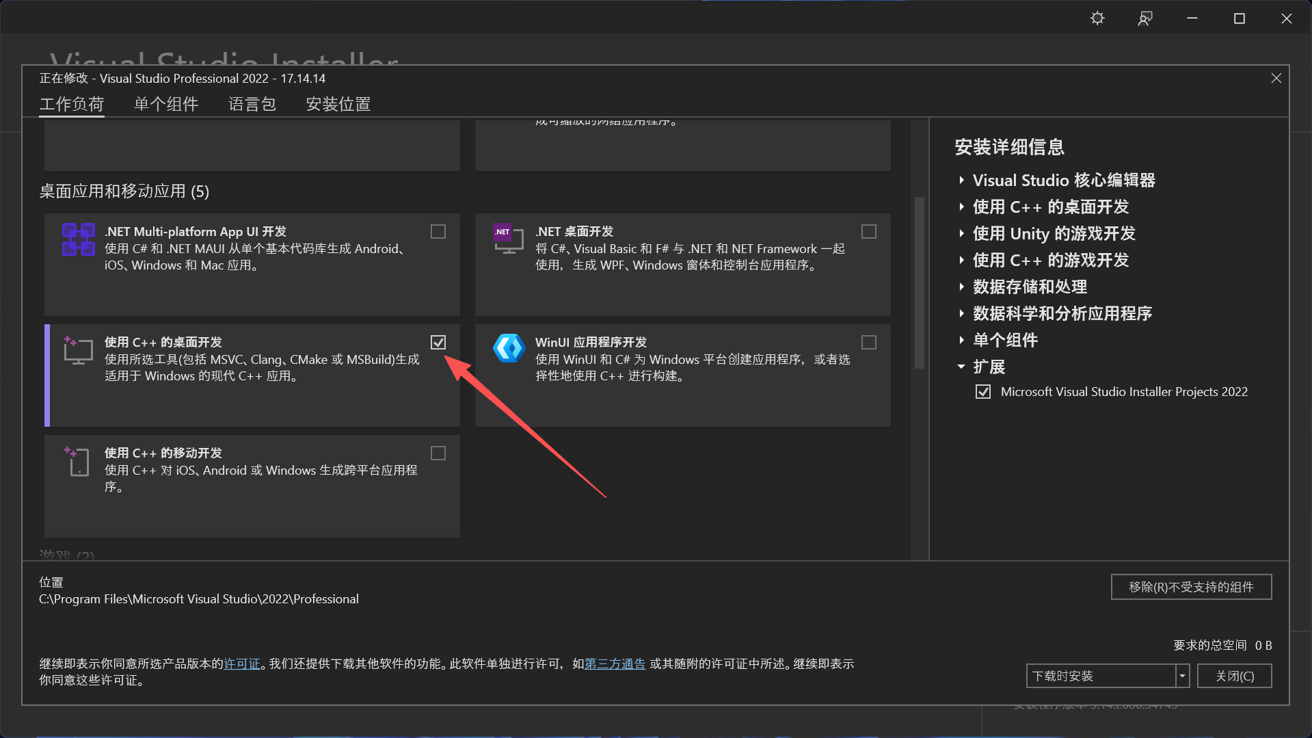Collapse the 扩展 section

(x=961, y=367)
